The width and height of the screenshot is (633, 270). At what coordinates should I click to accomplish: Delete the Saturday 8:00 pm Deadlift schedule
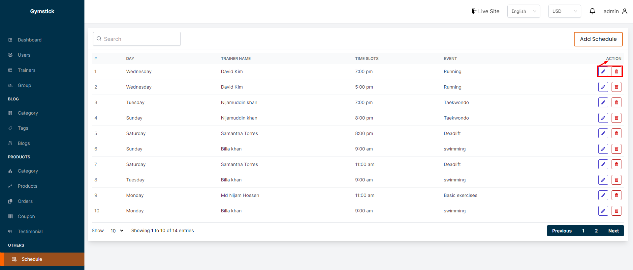tap(616, 133)
